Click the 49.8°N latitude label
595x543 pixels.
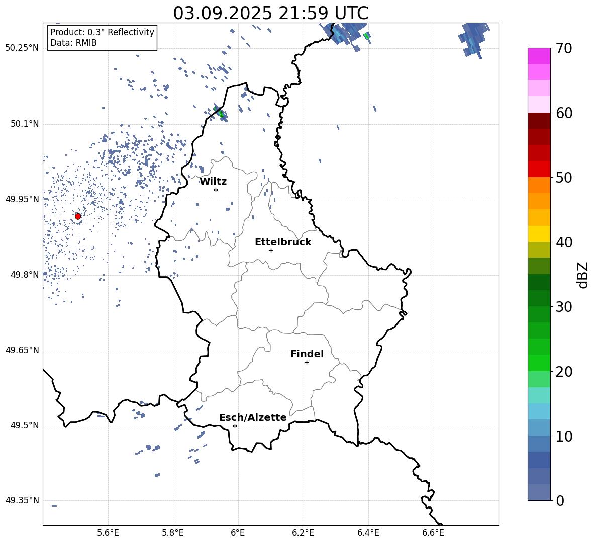[x=25, y=275]
